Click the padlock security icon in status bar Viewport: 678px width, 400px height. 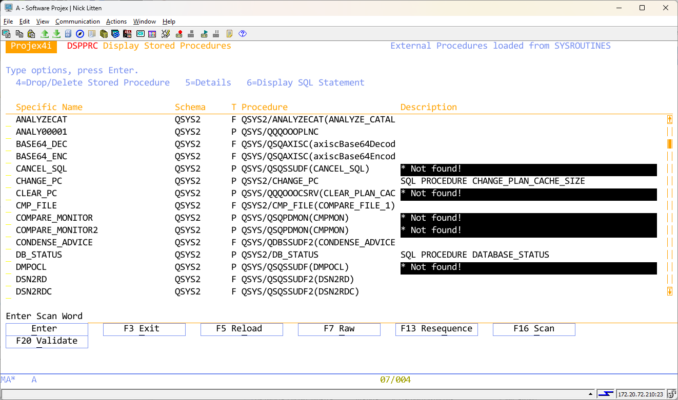(x=672, y=394)
